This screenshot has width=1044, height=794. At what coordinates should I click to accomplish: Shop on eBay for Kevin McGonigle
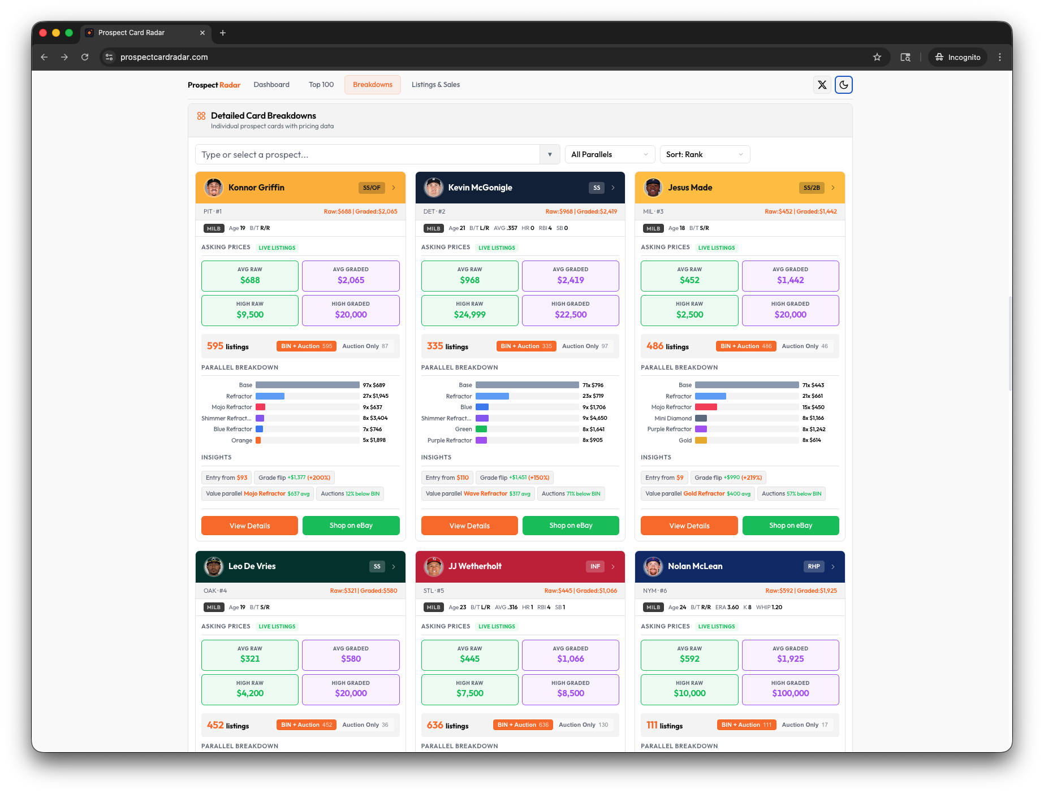coord(571,526)
